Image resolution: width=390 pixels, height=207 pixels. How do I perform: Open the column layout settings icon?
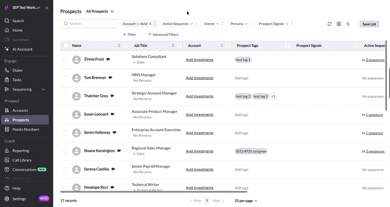(x=339, y=24)
